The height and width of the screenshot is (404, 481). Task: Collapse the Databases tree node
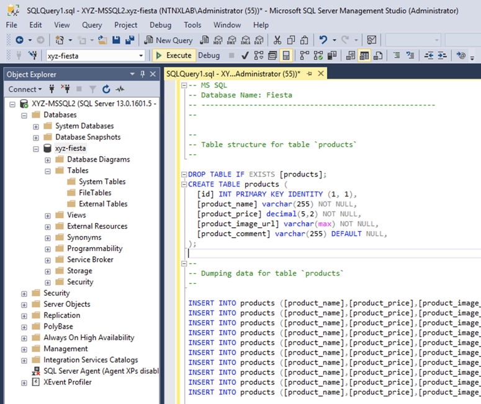point(24,115)
